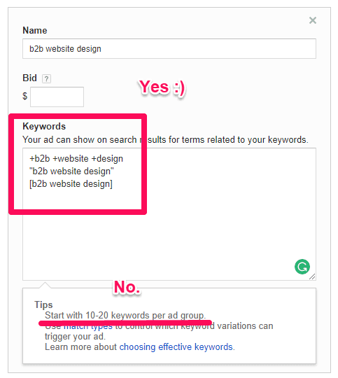This screenshot has height=378, width=338.
Task: Click the "Yes :)" annotation text
Action: 162,87
